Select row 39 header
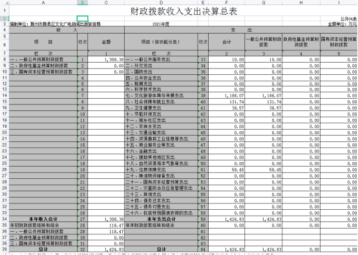This screenshot has height=255, width=358. (5, 249)
